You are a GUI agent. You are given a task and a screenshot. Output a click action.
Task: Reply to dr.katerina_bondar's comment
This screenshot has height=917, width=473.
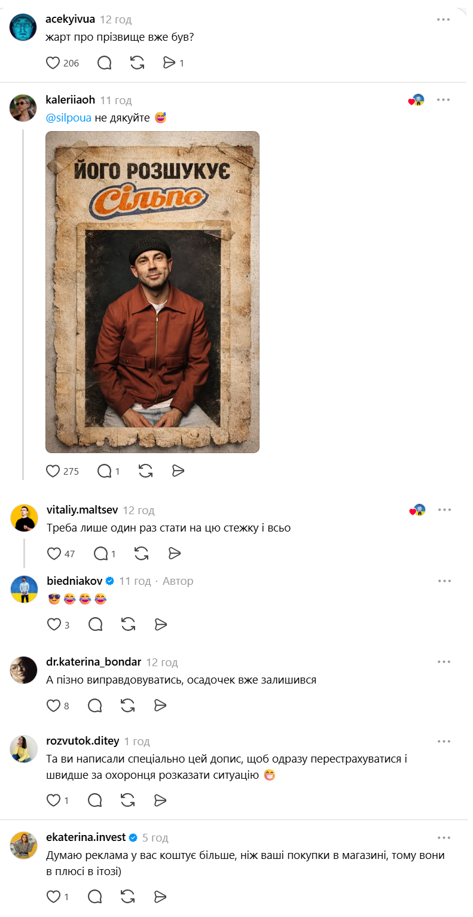tap(95, 705)
